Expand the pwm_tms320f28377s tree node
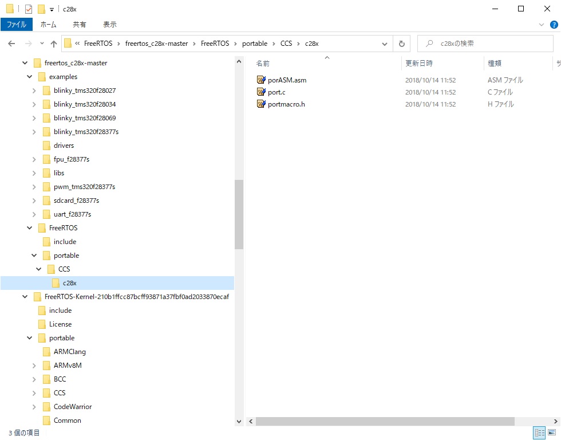561x440 pixels. pyautogui.click(x=34, y=187)
